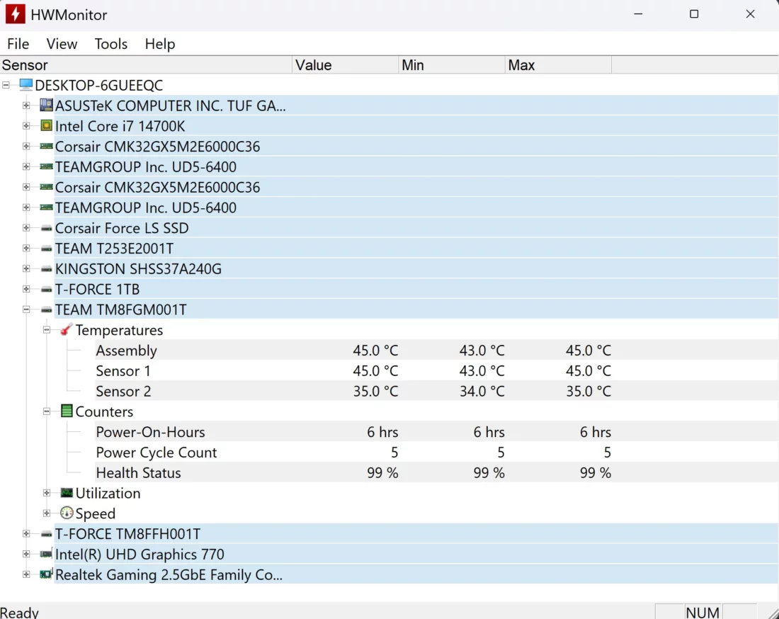Viewport: 779px width, 619px height.
Task: Expand the Realtek Gaming 2.5GbE node
Action: [26, 574]
